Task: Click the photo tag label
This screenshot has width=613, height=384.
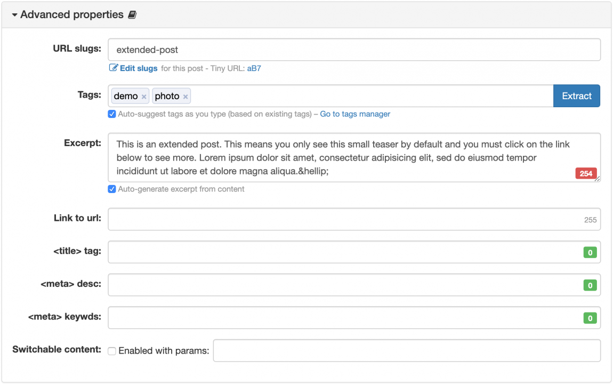Action: (x=167, y=96)
